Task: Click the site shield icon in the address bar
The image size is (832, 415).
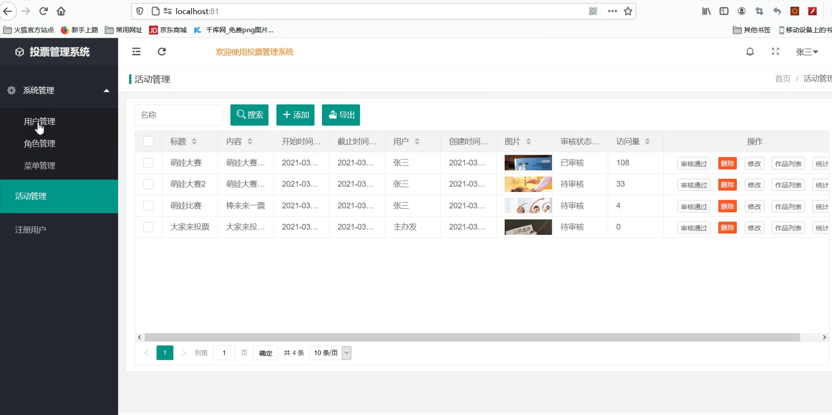Action: tap(140, 11)
